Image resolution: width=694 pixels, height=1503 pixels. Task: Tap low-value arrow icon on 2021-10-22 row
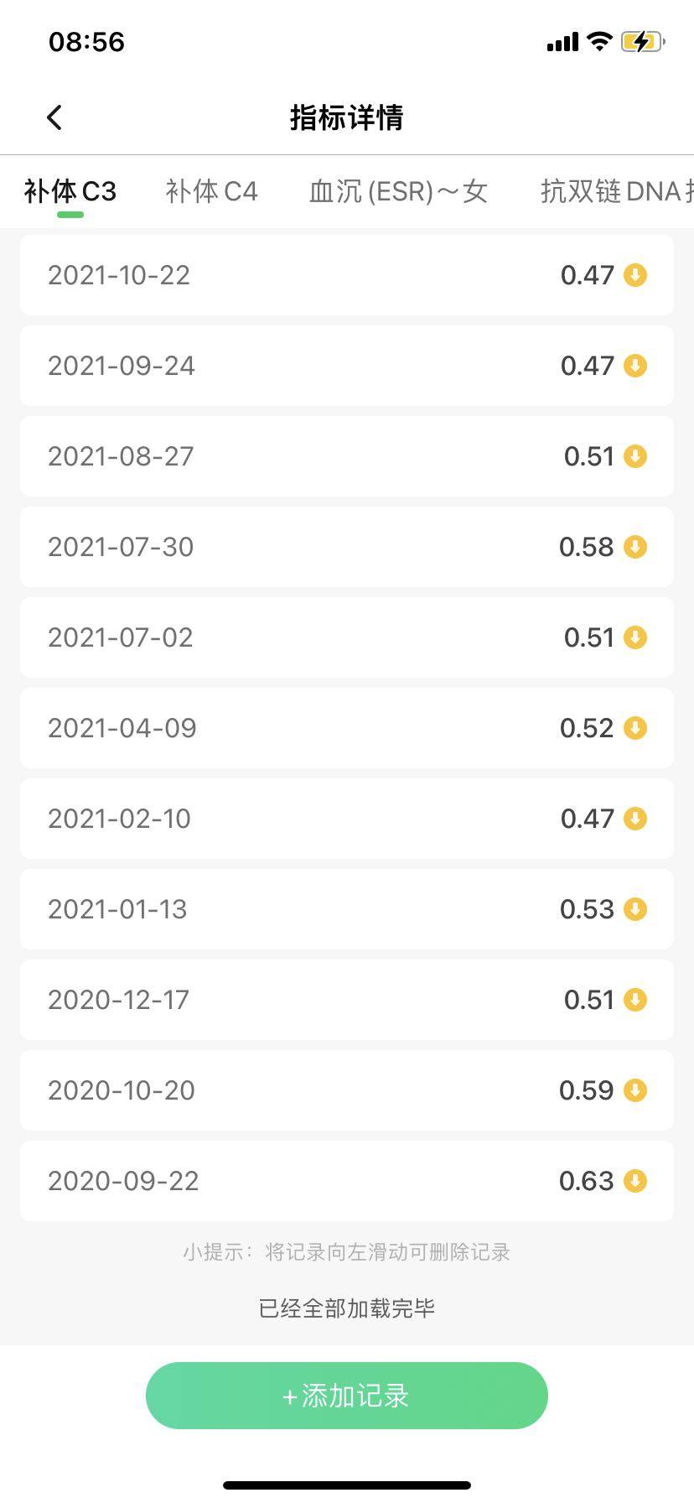tap(635, 275)
